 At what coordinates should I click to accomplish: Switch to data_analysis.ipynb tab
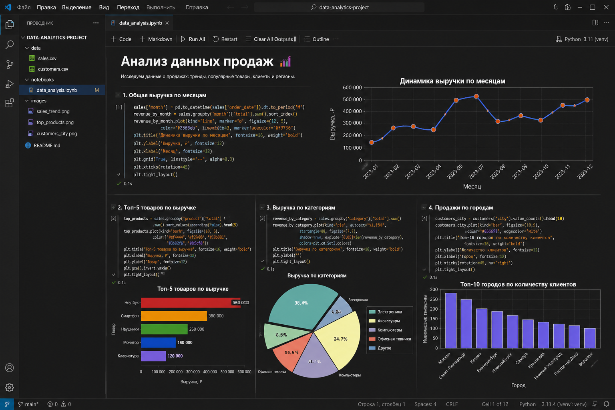click(x=140, y=23)
